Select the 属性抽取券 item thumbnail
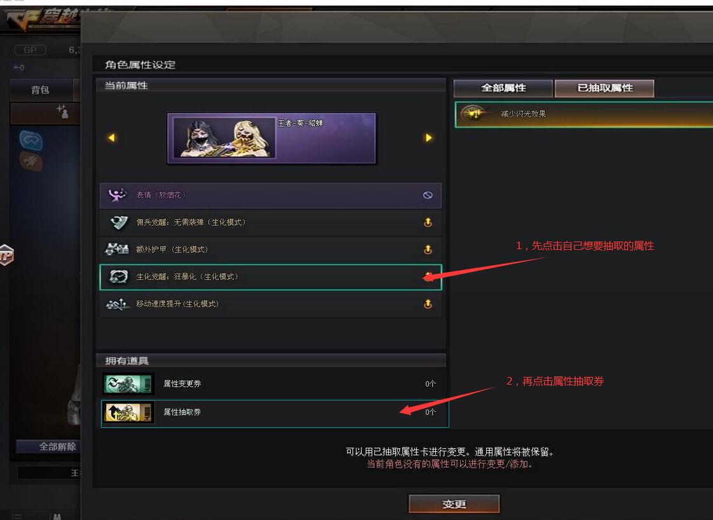Viewport: 713px width, 520px height. (x=128, y=412)
